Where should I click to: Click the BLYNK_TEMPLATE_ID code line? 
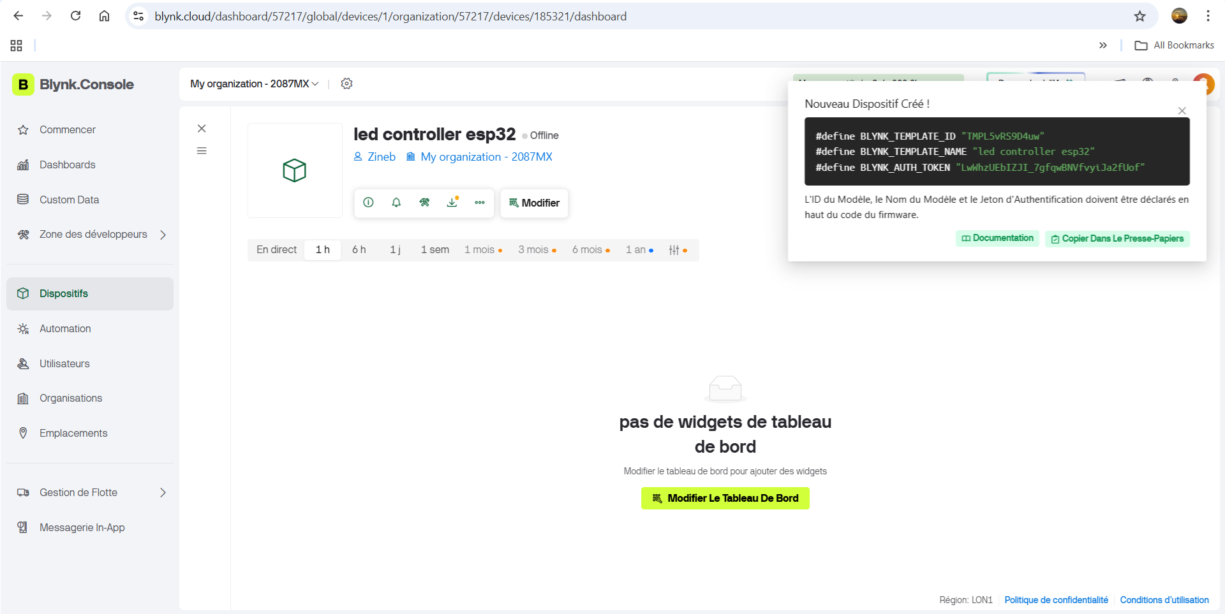pos(930,136)
